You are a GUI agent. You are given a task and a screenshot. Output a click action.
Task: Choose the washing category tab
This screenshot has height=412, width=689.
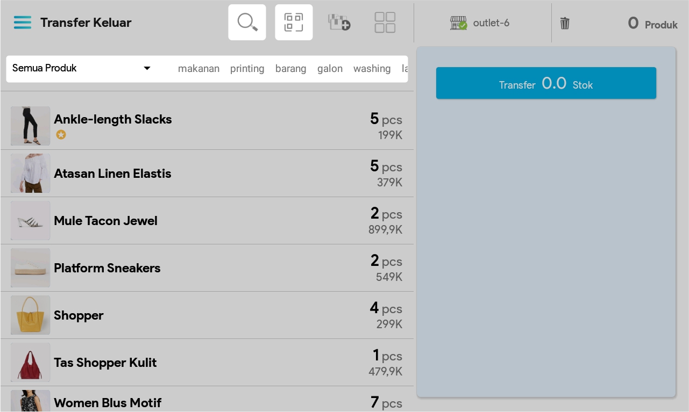point(372,69)
